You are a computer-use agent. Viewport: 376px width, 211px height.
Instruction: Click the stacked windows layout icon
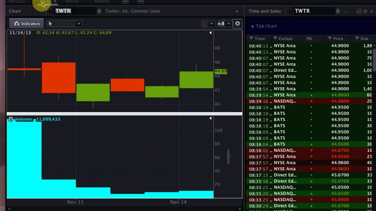pyautogui.click(x=141, y=2)
